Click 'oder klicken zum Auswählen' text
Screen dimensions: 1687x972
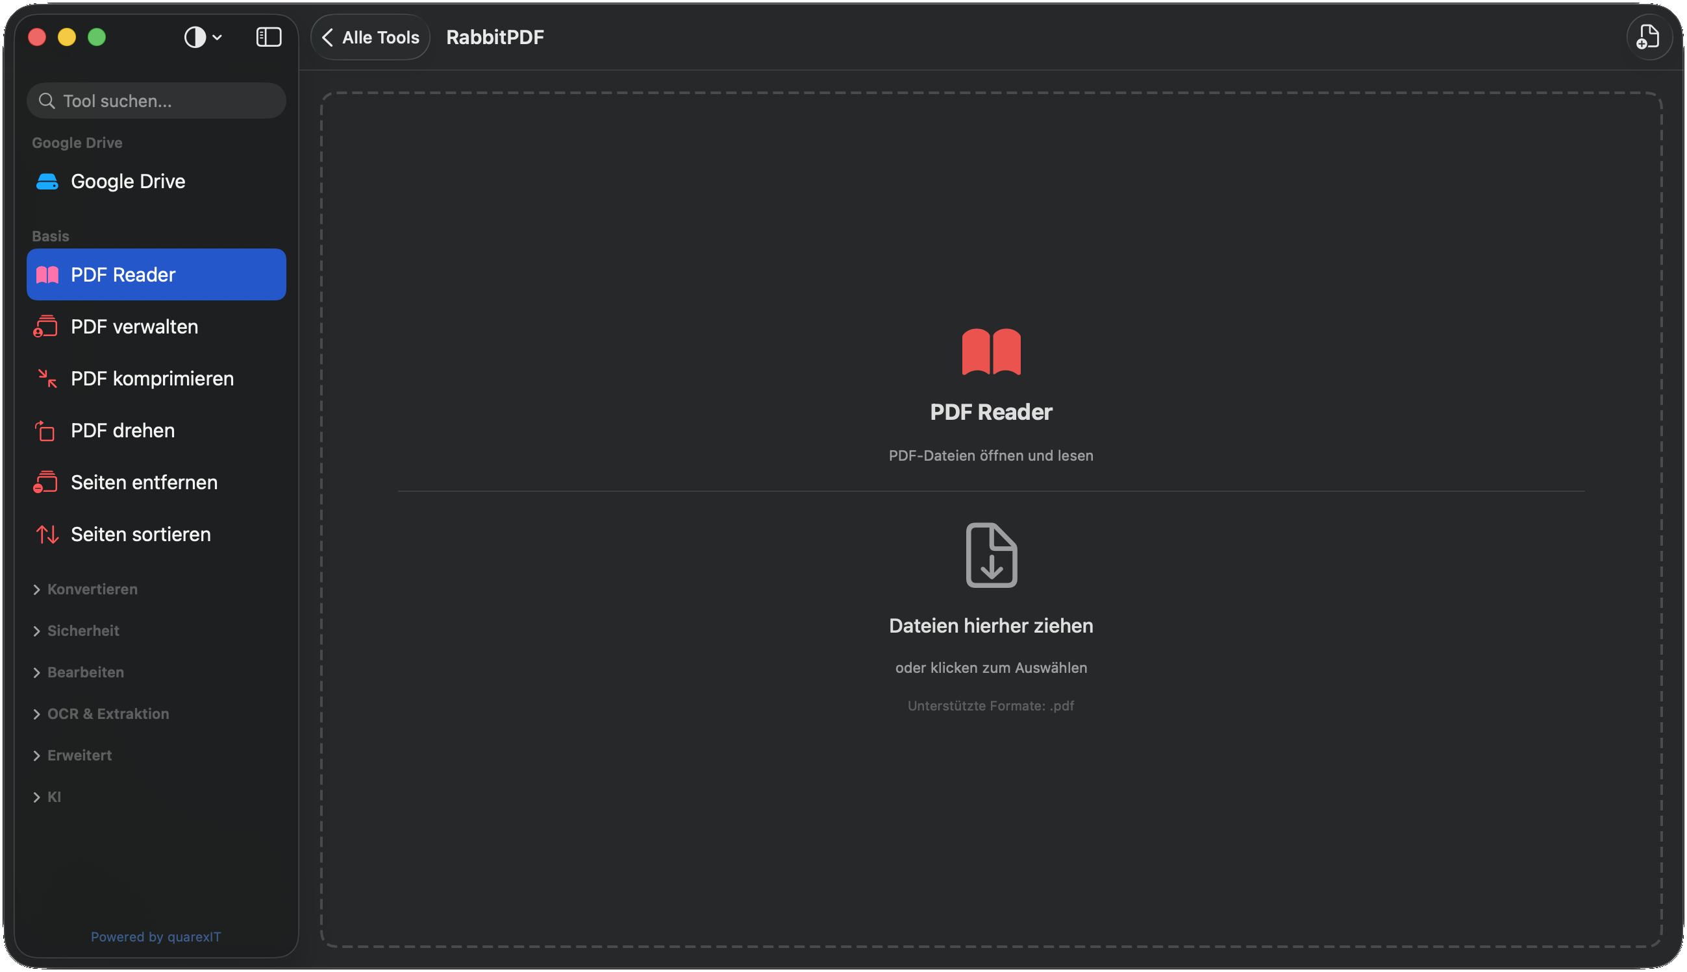[991, 668]
